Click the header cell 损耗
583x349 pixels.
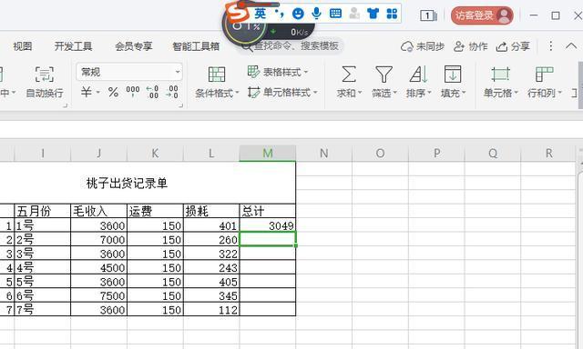(211, 211)
